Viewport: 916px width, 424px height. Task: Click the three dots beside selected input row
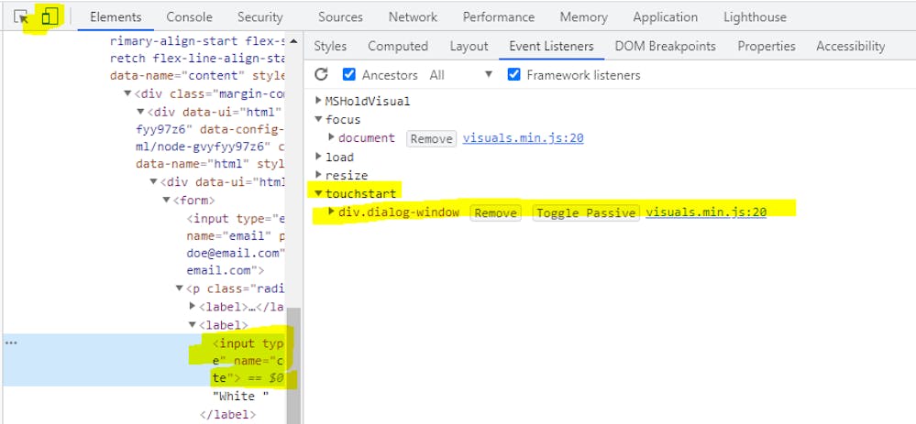(11, 342)
